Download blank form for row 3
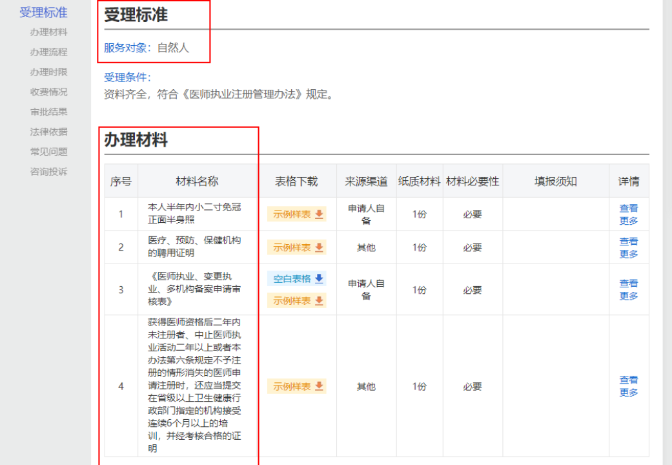Viewport: 672px width, 465px height. [x=297, y=279]
